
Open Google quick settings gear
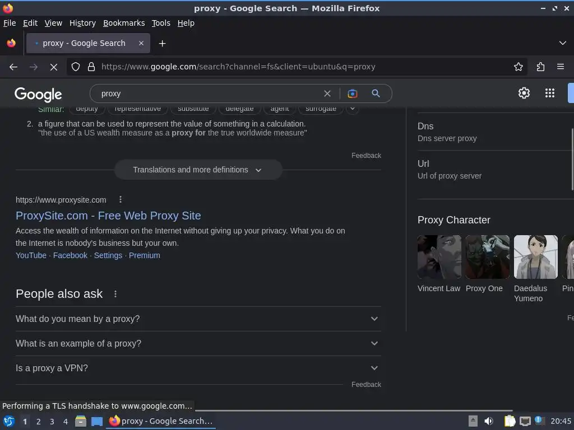(x=524, y=93)
